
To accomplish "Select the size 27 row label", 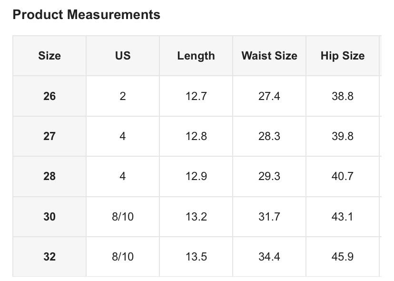I will tap(49, 136).
